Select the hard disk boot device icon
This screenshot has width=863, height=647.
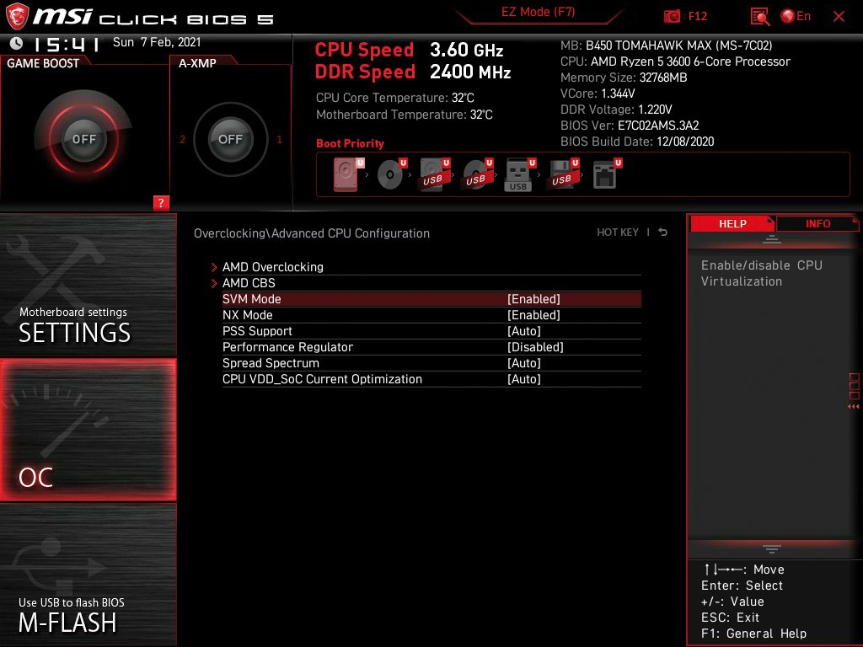[347, 175]
